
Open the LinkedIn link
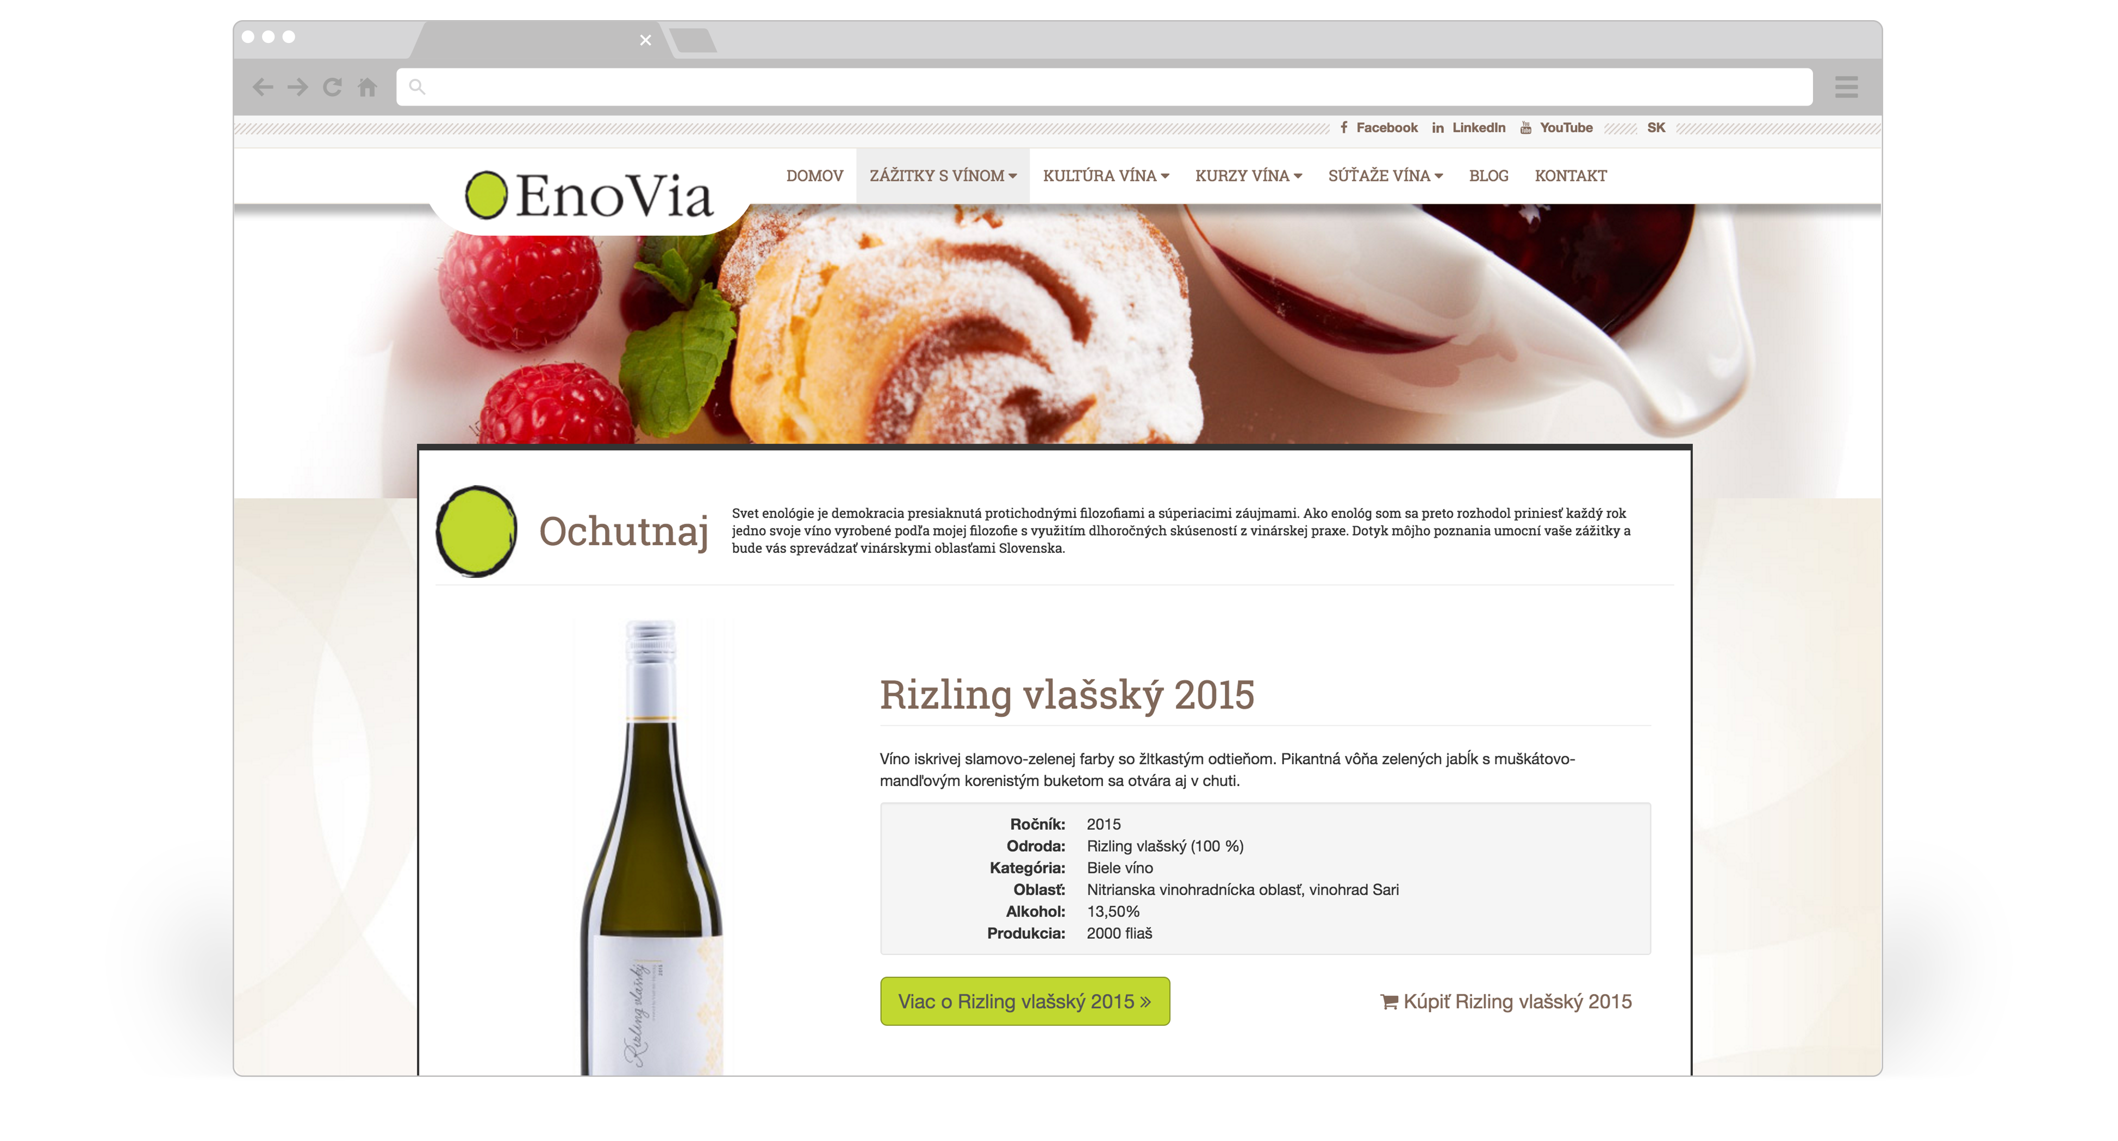(x=1468, y=127)
